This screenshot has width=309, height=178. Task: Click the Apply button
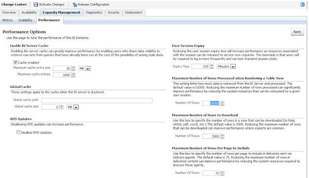[x=297, y=32]
